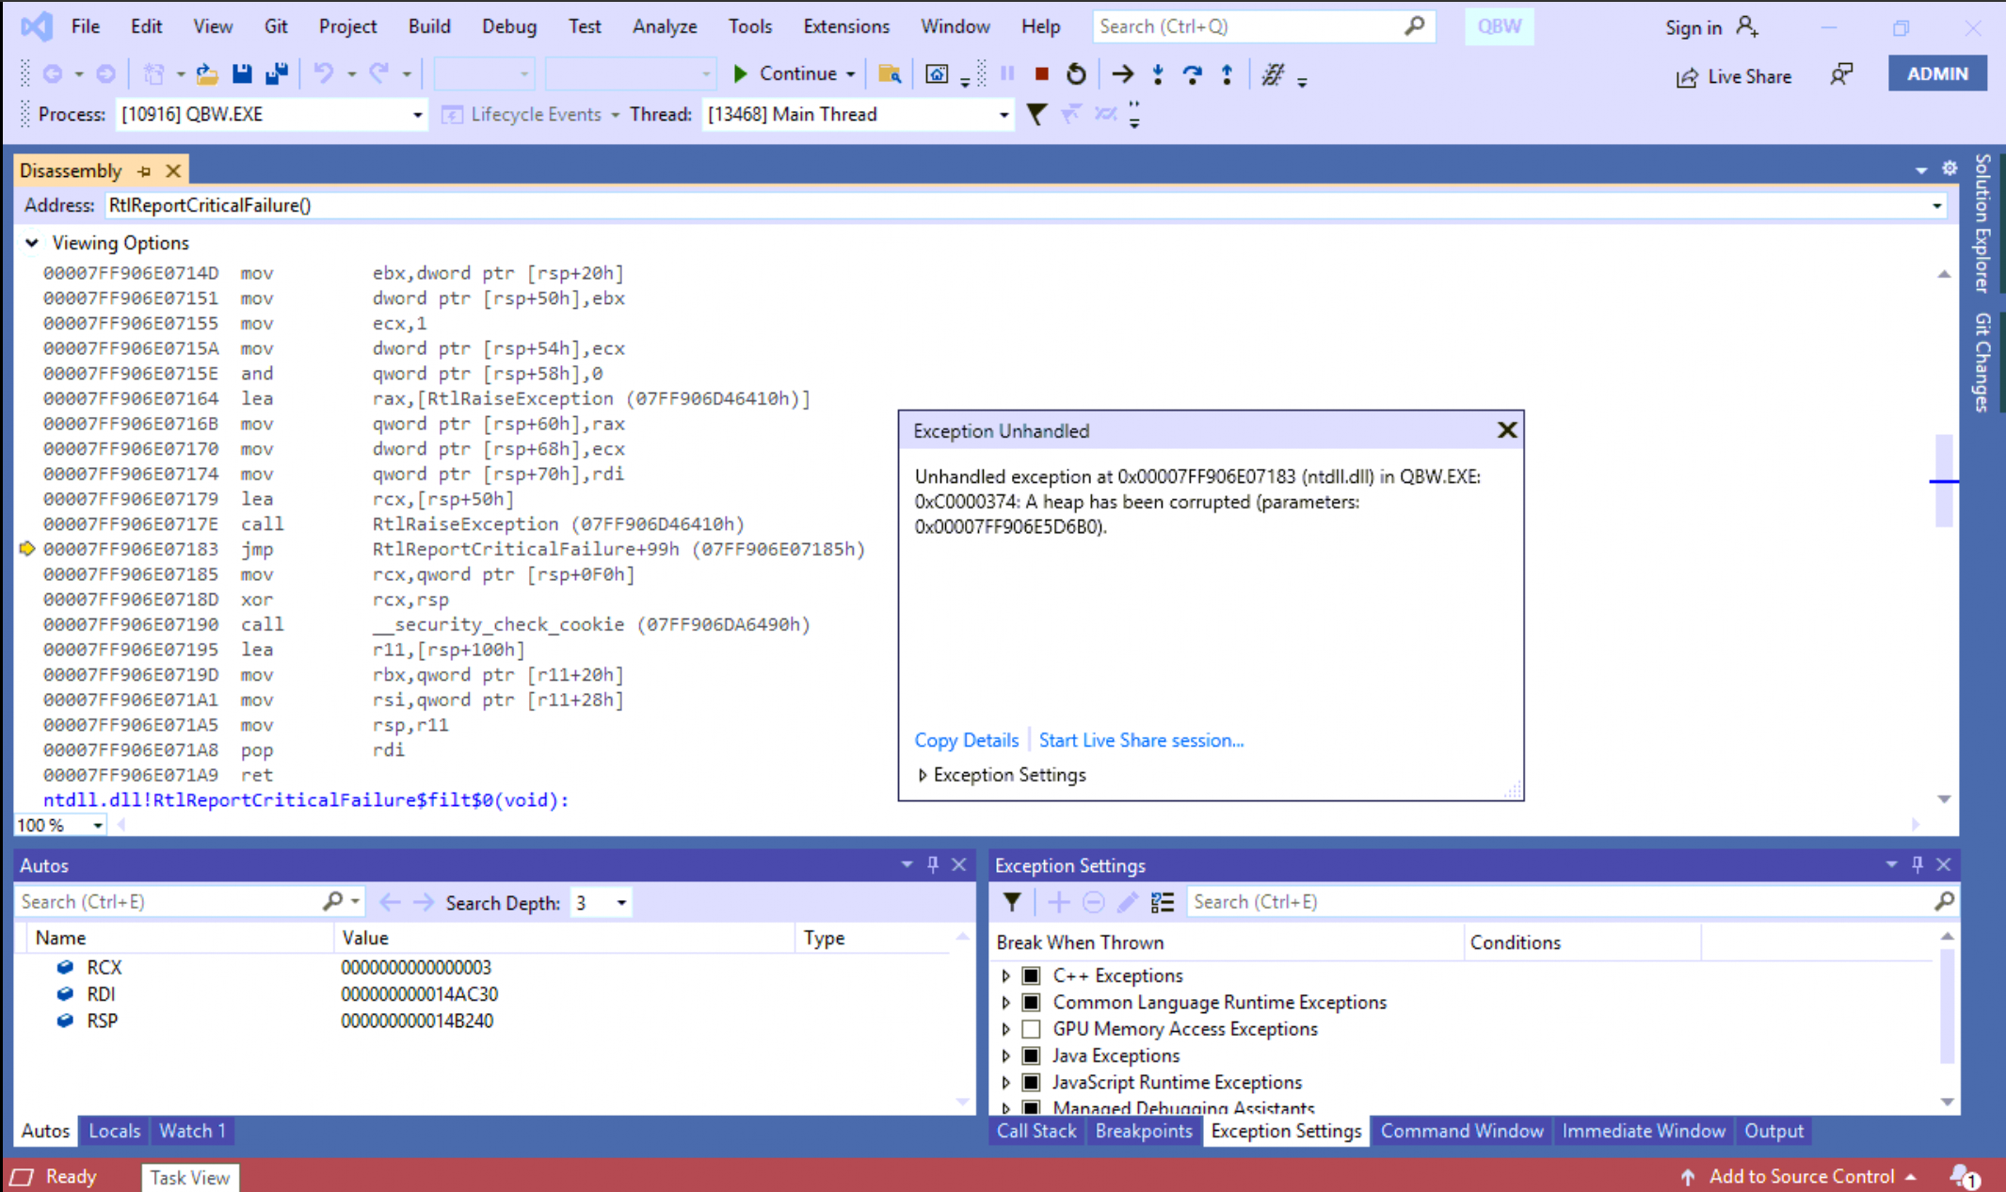Open the Debug menu
Screen dimensions: 2006x1192
click(508, 26)
